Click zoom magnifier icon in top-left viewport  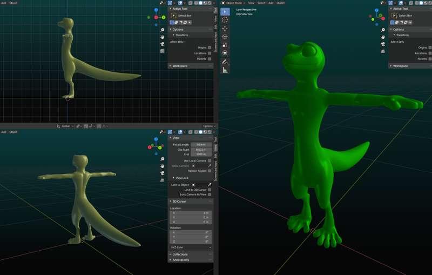point(163,30)
